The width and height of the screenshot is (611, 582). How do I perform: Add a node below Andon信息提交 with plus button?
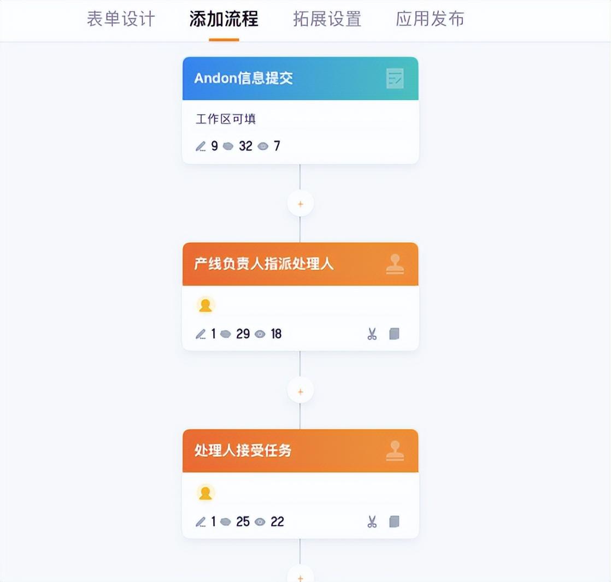[x=301, y=204]
